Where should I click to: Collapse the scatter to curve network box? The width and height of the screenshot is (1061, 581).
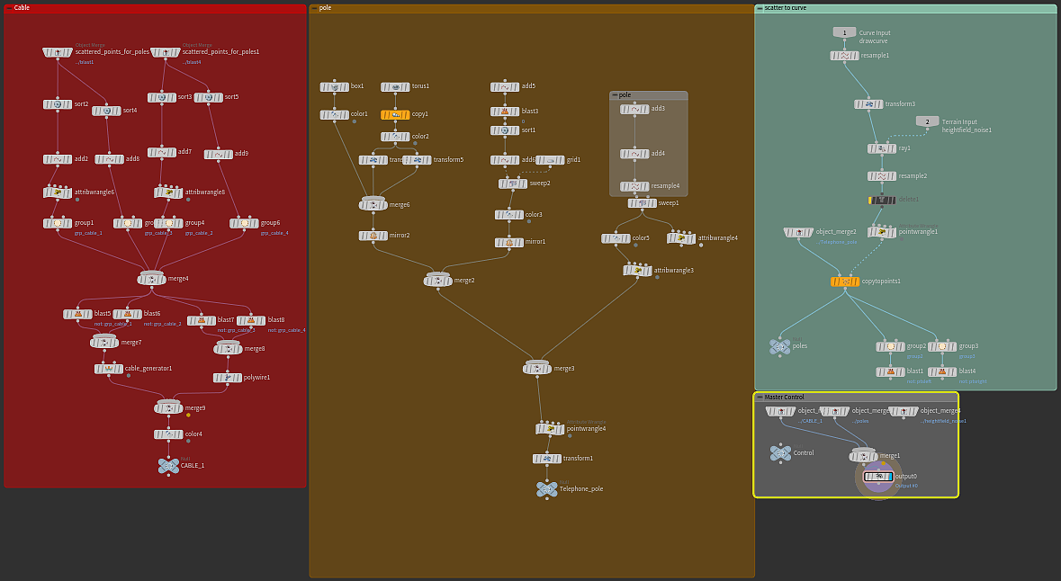tap(760, 8)
